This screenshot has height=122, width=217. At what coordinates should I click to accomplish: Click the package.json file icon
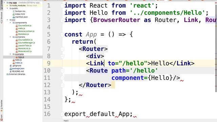[11, 68]
